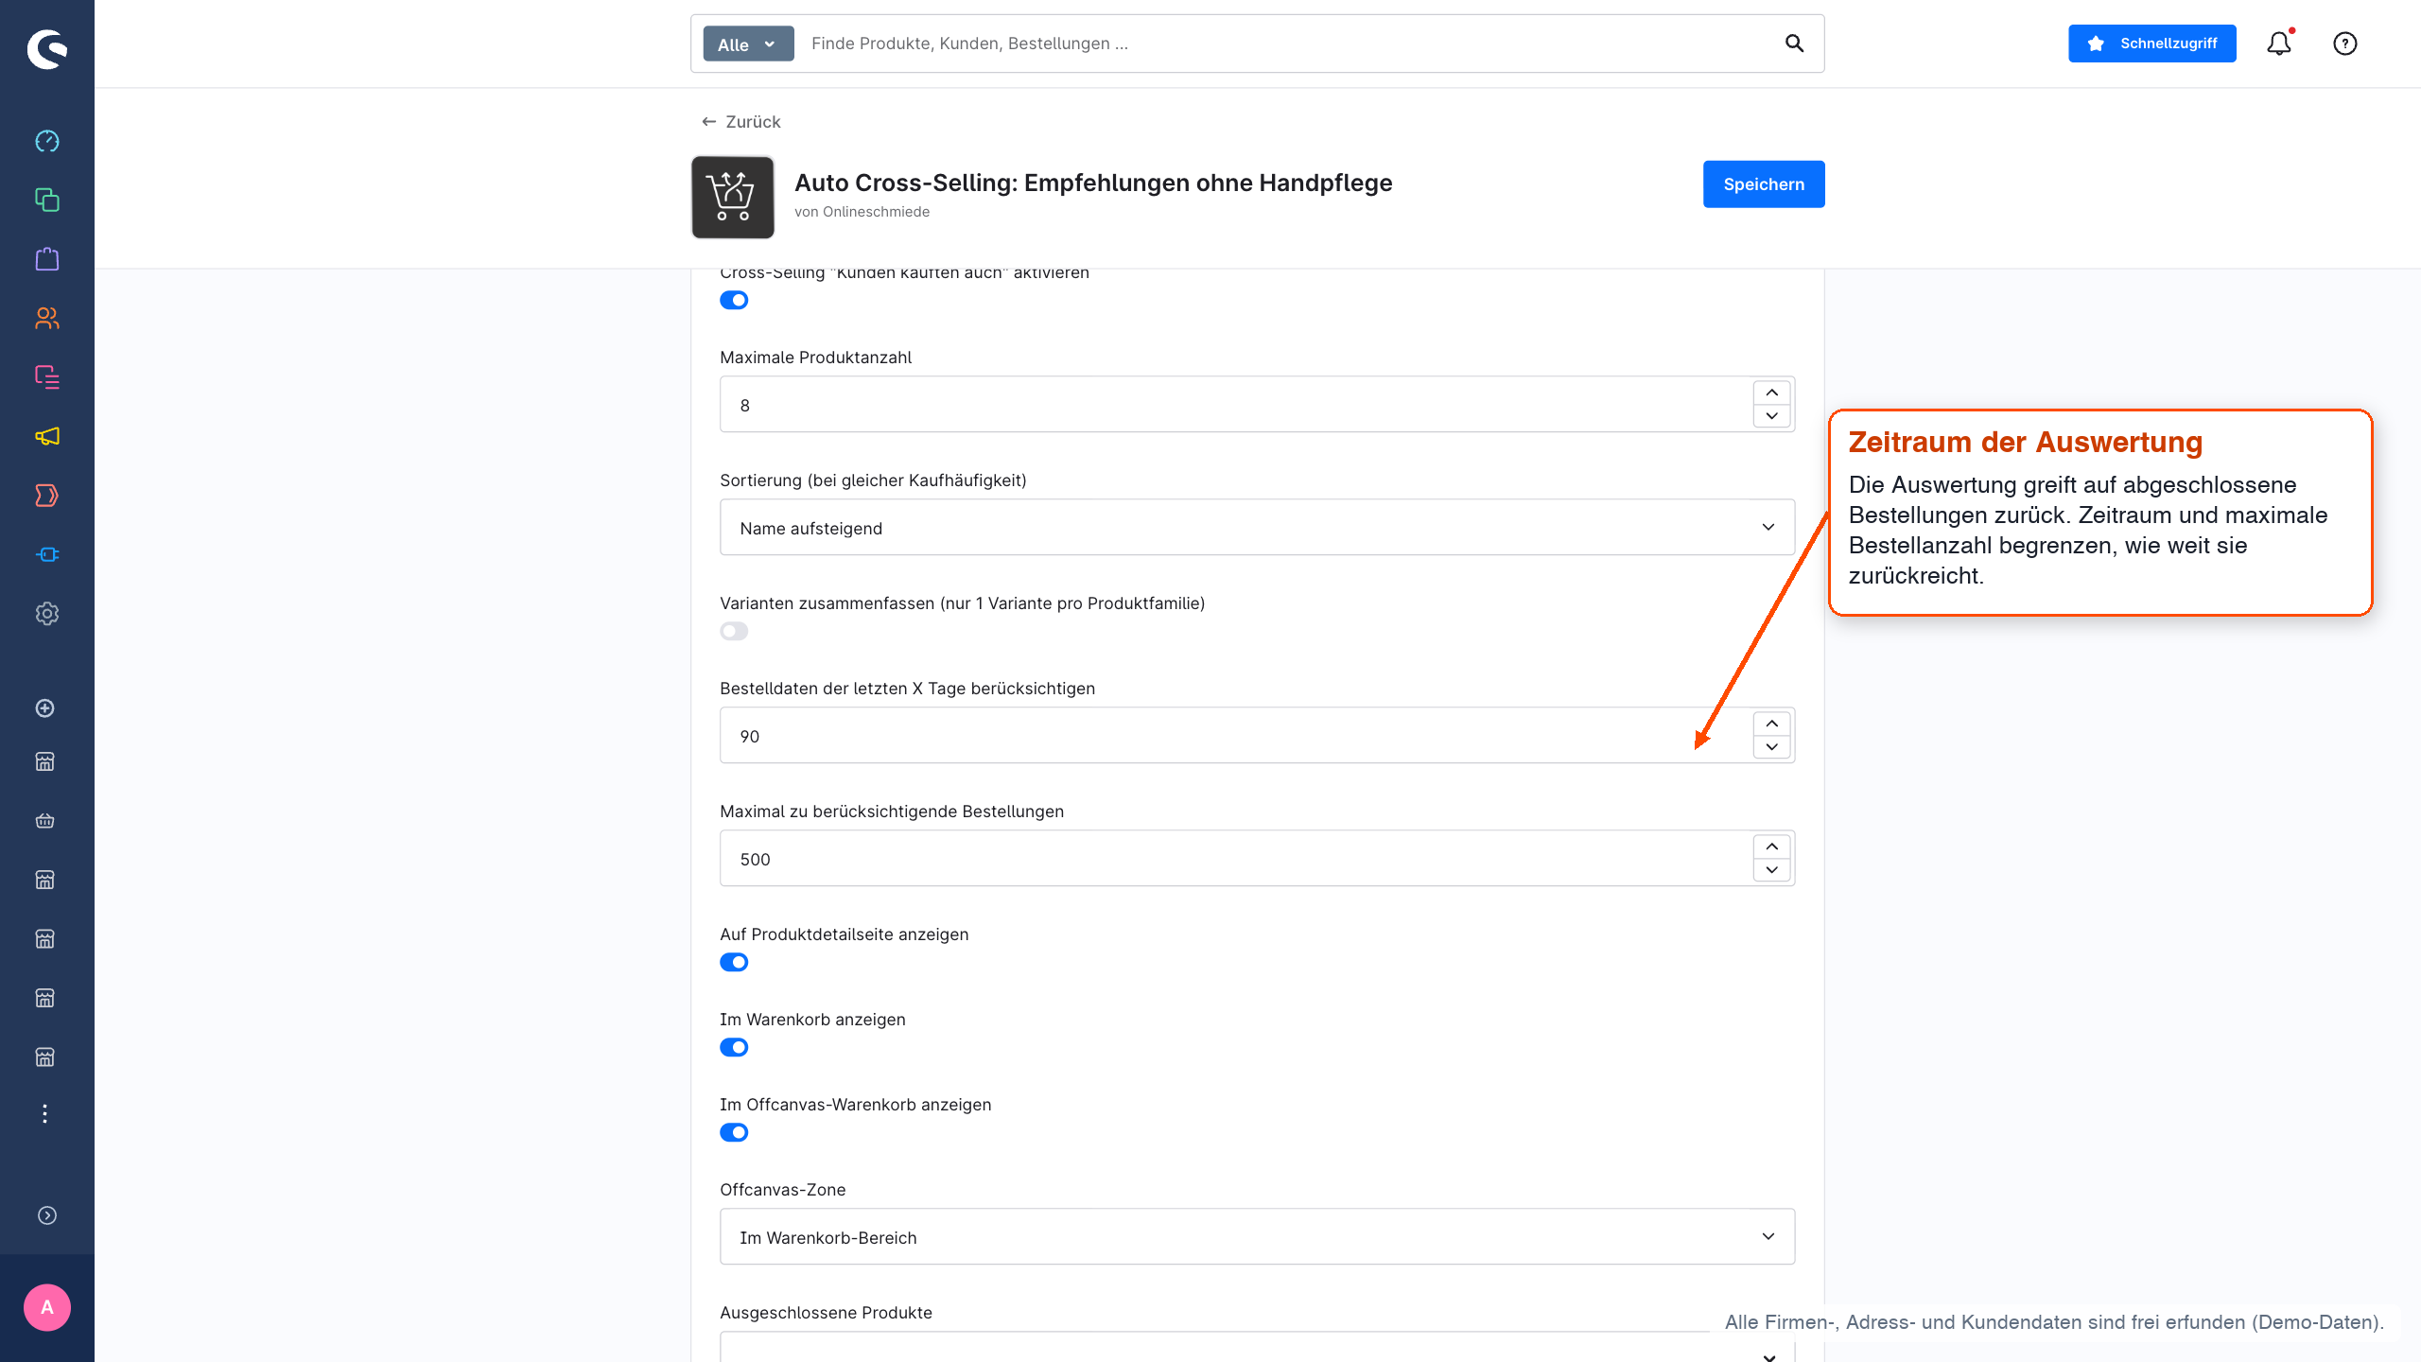Open the Dashboard icon in sidebar
2421x1362 pixels.
click(47, 141)
